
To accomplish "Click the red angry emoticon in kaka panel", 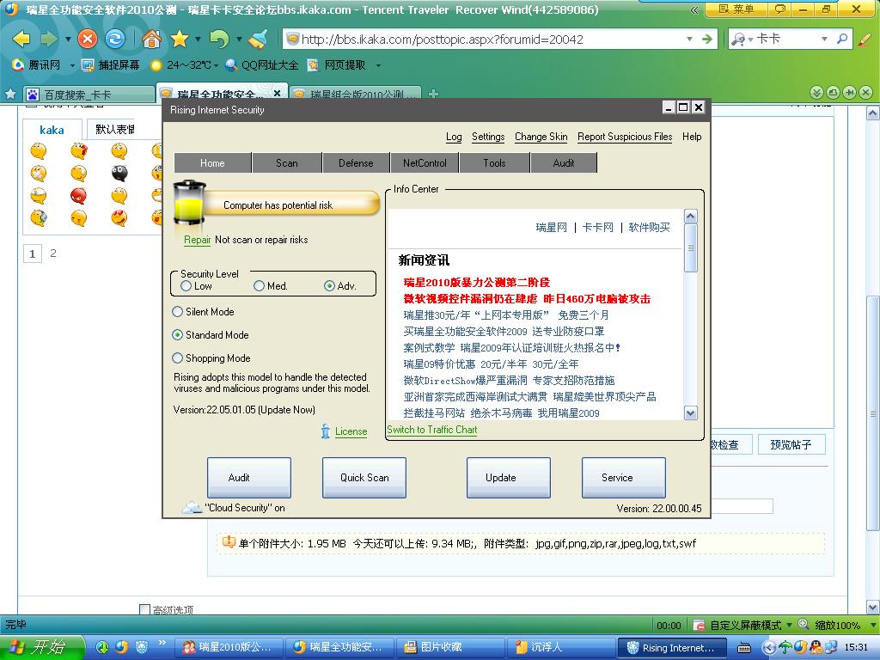I will pyautogui.click(x=78, y=196).
